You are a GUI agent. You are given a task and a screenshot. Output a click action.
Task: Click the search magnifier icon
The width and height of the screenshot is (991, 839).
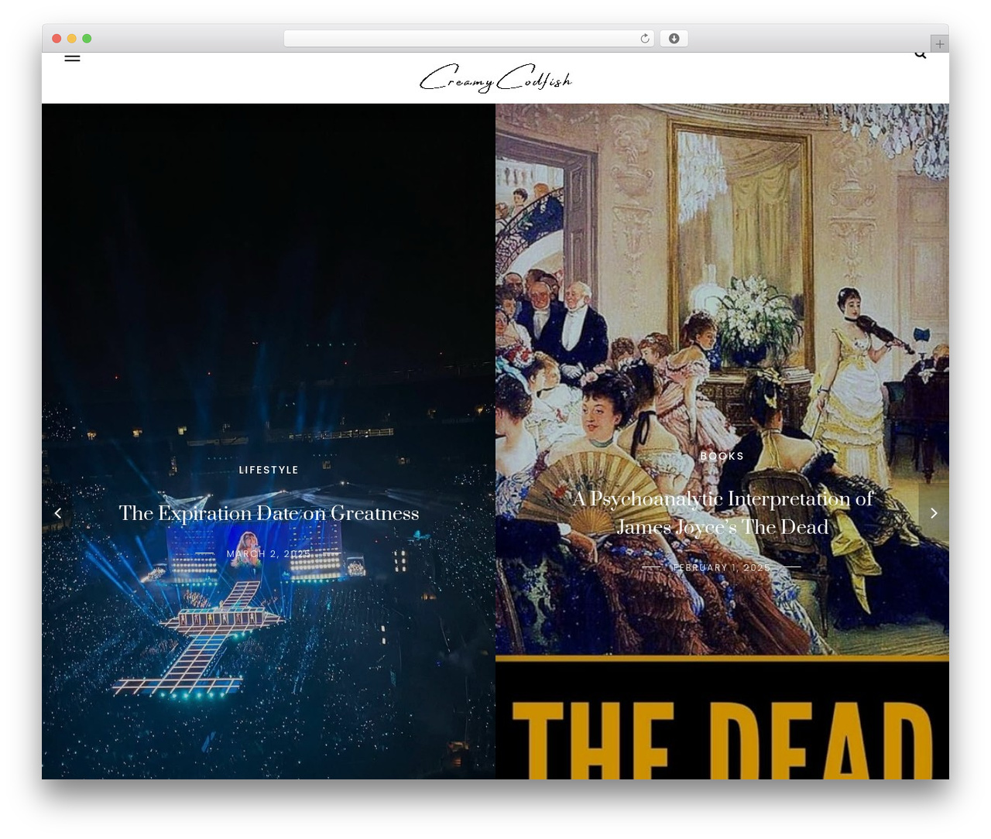tap(920, 54)
